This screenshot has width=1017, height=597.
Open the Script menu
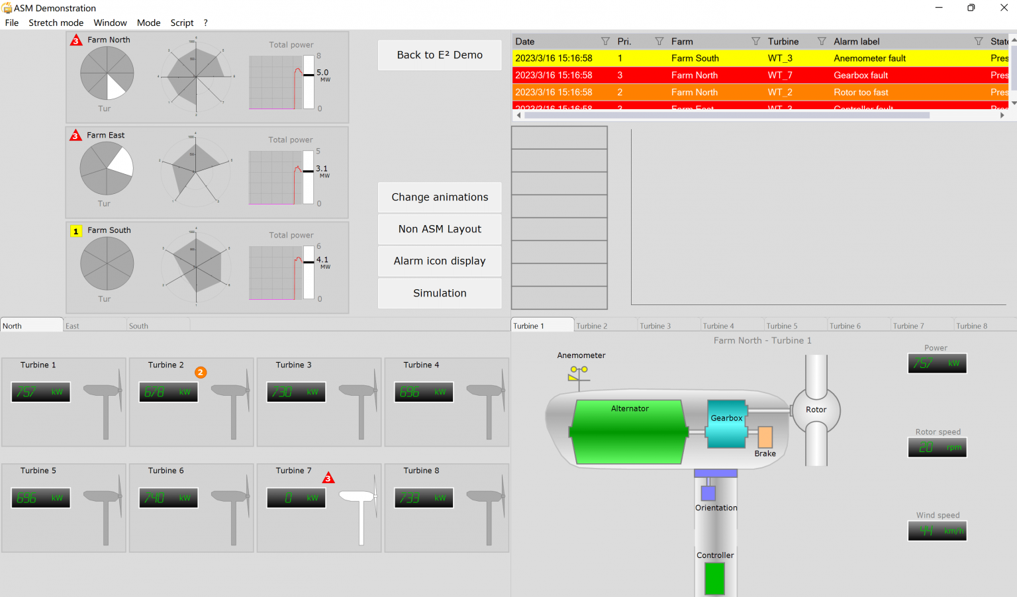[x=181, y=23]
